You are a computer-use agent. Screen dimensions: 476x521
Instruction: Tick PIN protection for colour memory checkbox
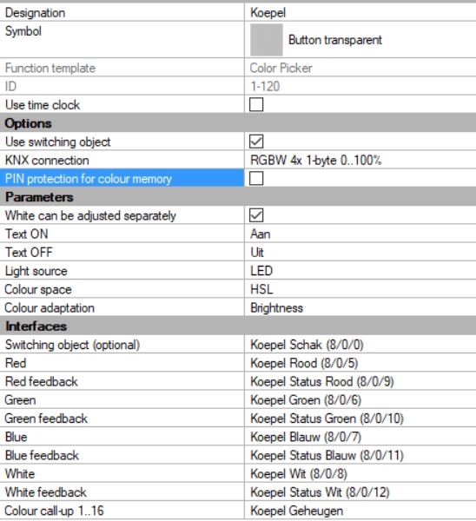tap(256, 178)
